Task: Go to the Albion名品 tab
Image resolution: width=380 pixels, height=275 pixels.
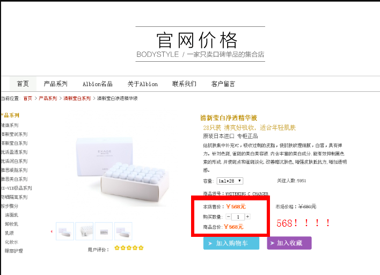Action: tap(97, 84)
